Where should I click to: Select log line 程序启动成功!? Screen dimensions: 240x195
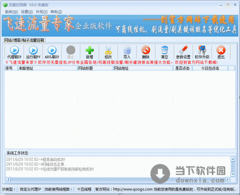[35, 160]
